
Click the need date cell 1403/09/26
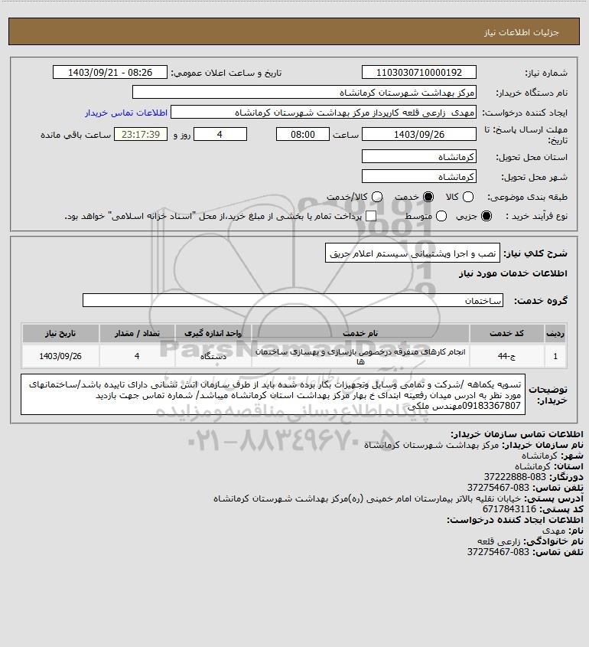coord(60,356)
